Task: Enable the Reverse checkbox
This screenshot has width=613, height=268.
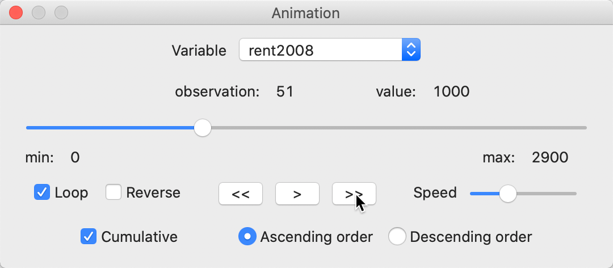Action: (114, 192)
